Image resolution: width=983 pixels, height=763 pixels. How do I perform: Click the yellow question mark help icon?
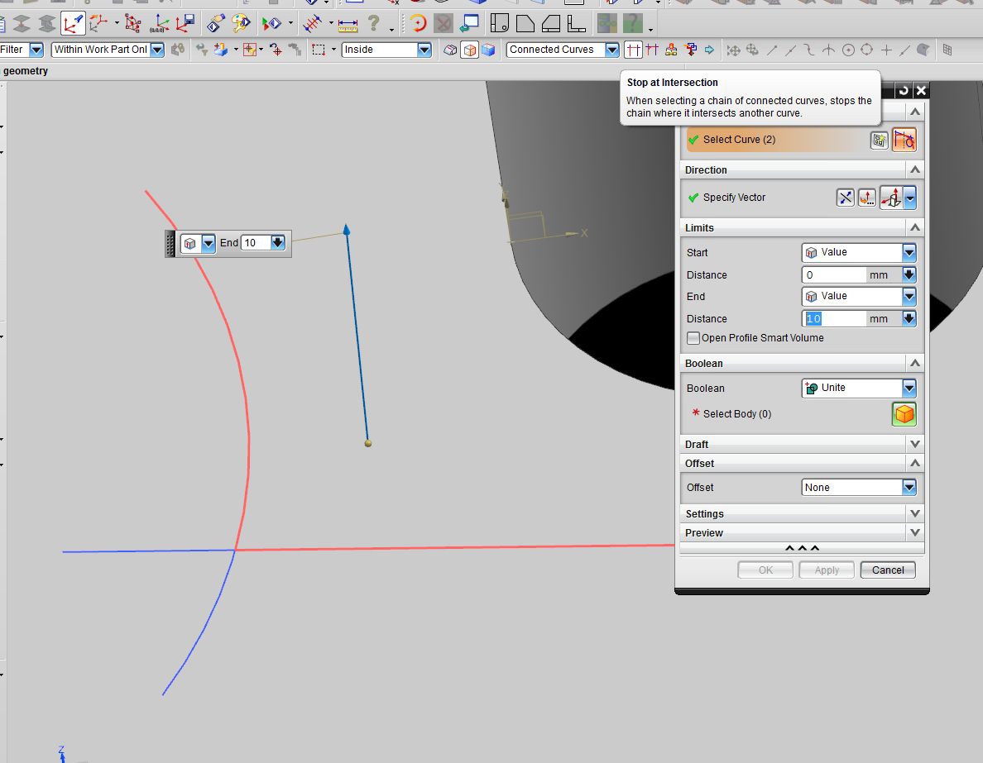[x=374, y=24]
